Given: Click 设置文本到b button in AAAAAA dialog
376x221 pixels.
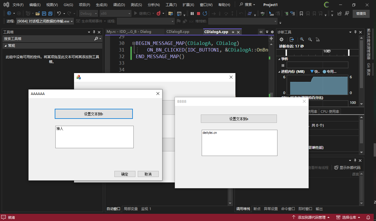Looking at the screenshot, I should (94, 114).
